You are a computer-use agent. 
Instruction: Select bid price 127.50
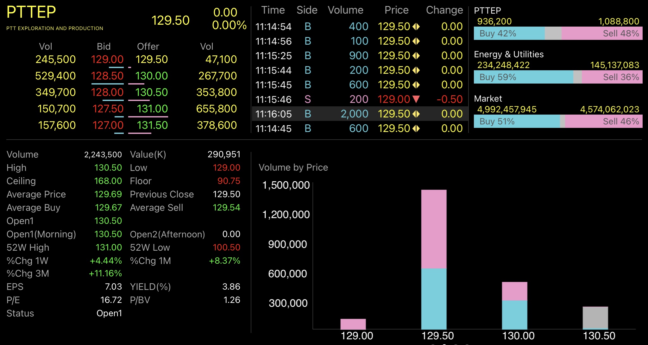pyautogui.click(x=108, y=109)
